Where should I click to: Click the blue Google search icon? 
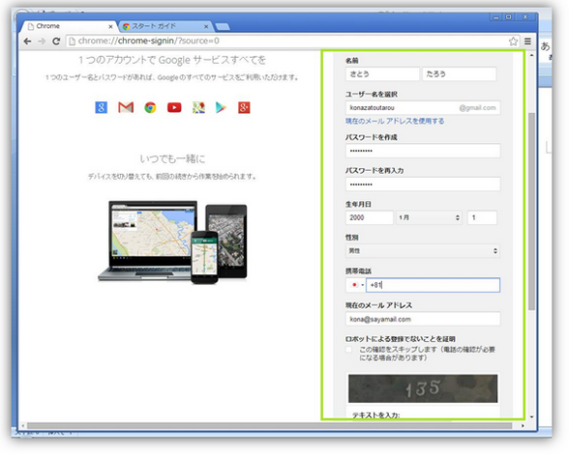click(102, 107)
